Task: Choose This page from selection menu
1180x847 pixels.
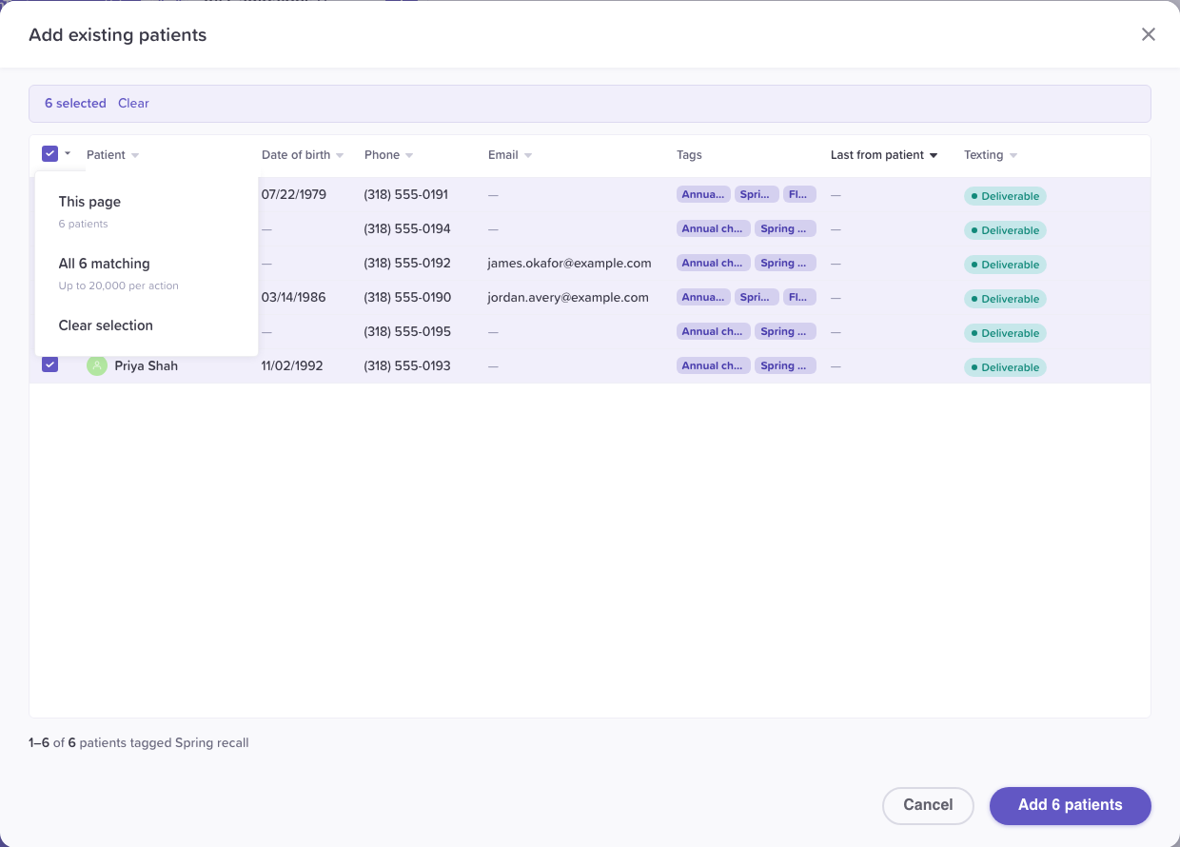Action: [147, 211]
